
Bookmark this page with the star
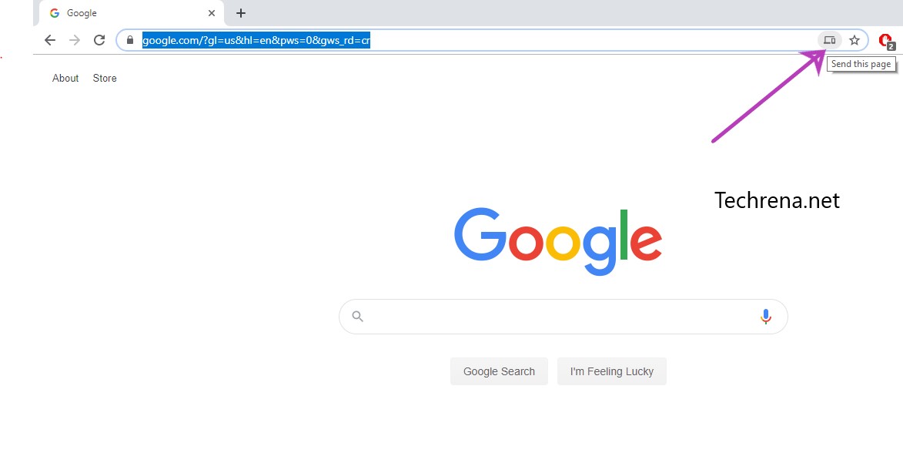854,40
